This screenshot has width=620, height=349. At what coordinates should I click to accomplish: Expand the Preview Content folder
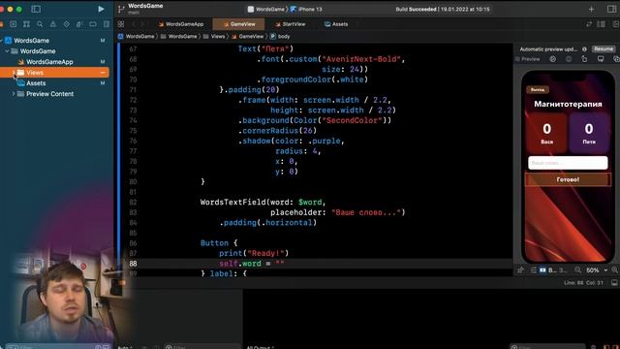click(x=14, y=94)
